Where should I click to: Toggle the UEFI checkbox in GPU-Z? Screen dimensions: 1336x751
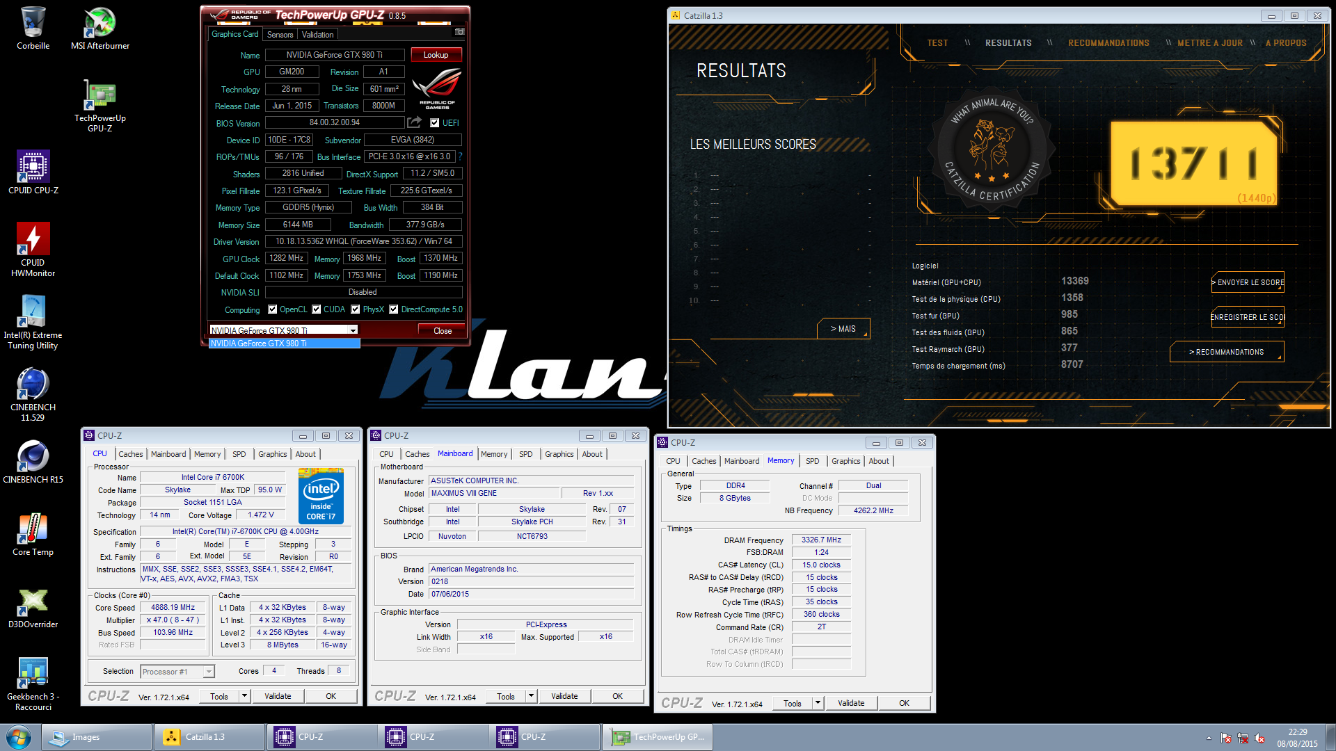click(x=435, y=123)
